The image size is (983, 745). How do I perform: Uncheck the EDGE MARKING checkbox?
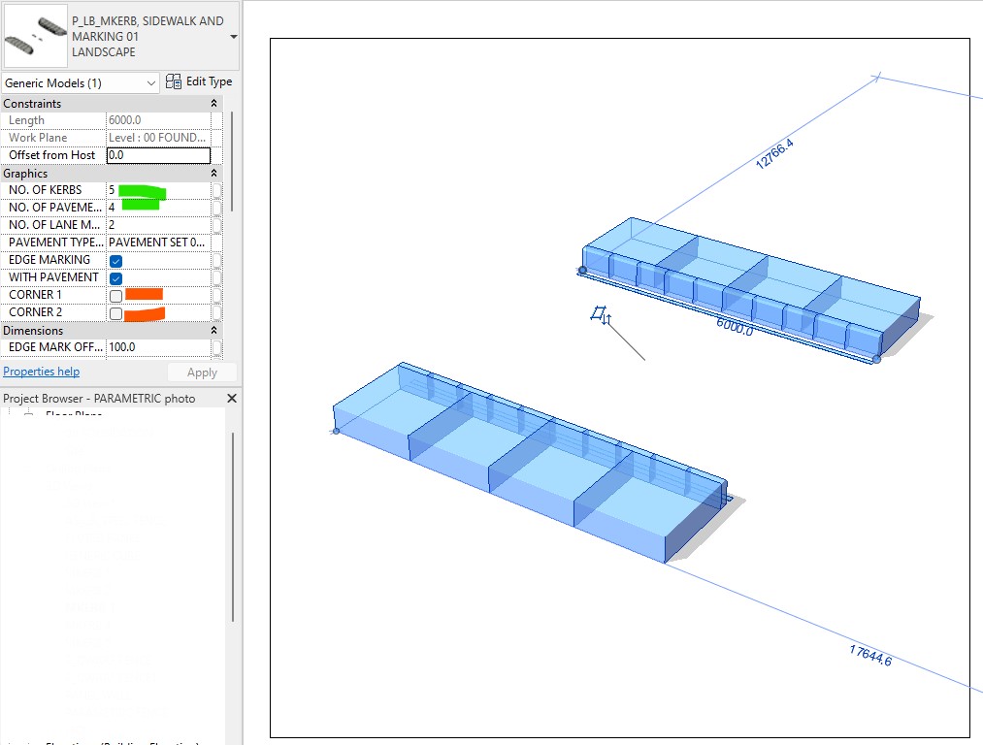116,261
